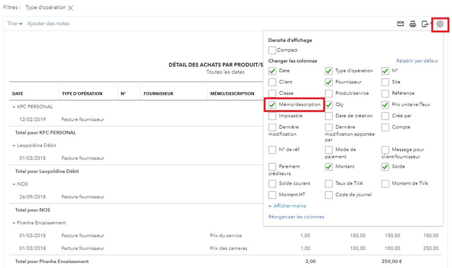452x268 pixels.
Task: Check the Client column checkbox
Action: 272,82
